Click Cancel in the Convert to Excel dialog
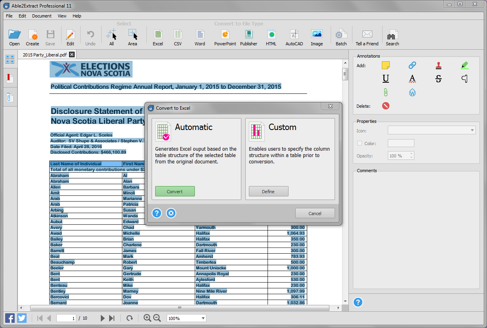Screen dimensions: 487x328 315,213
